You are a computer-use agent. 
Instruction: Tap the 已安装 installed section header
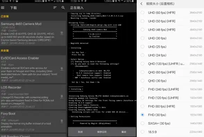pyautogui.click(x=5, y=17)
